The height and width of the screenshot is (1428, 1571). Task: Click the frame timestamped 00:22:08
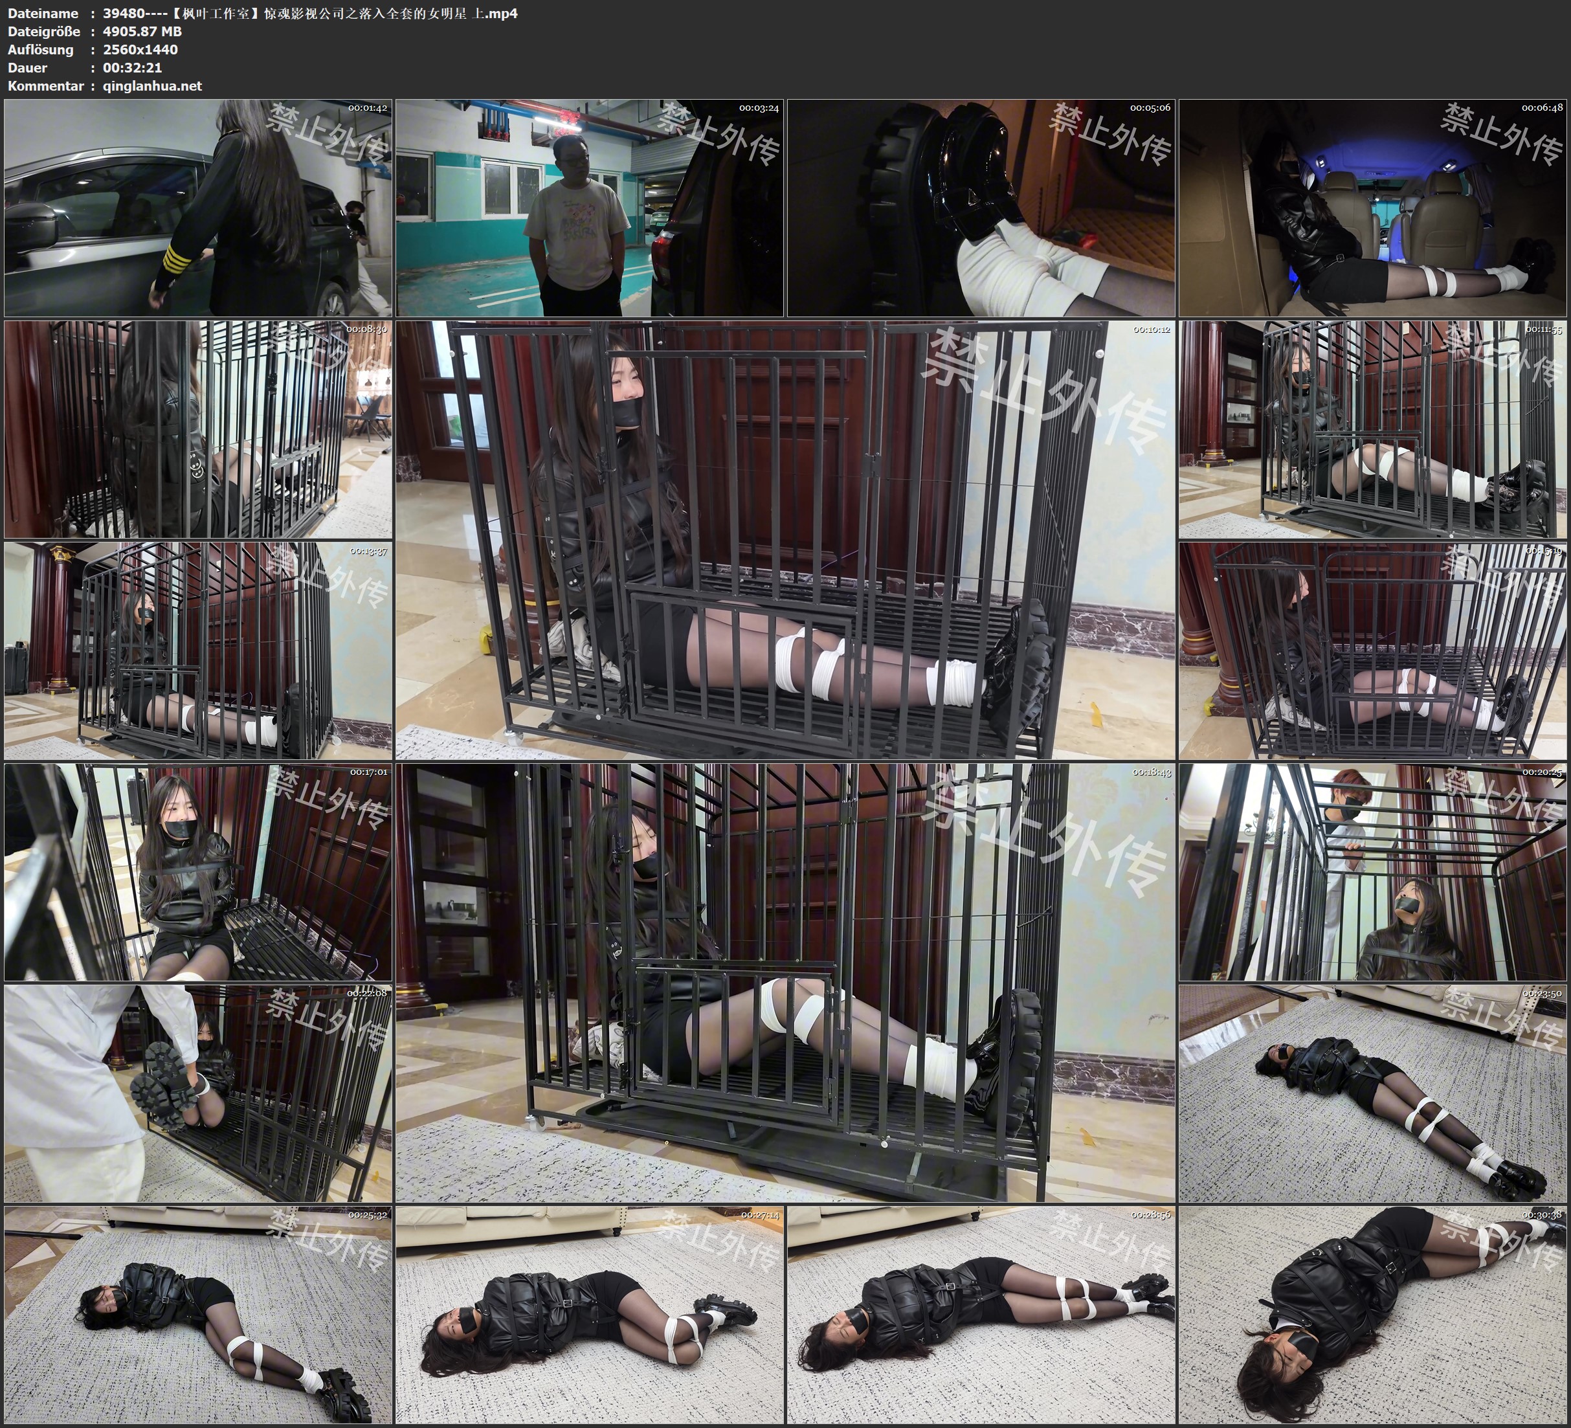[198, 1093]
